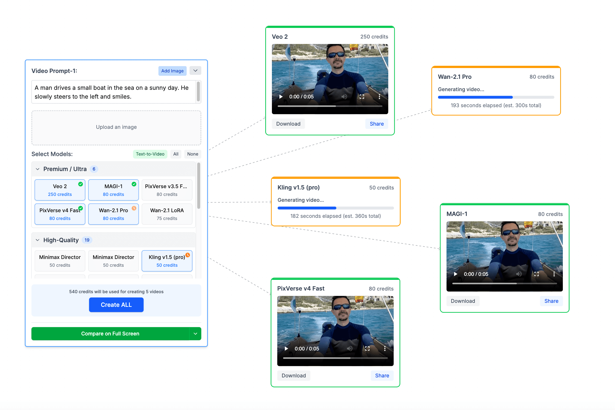Viewport: 615px width, 410px height.
Task: Open more options on PixVerse v4 Fast video
Action: [x=385, y=349]
